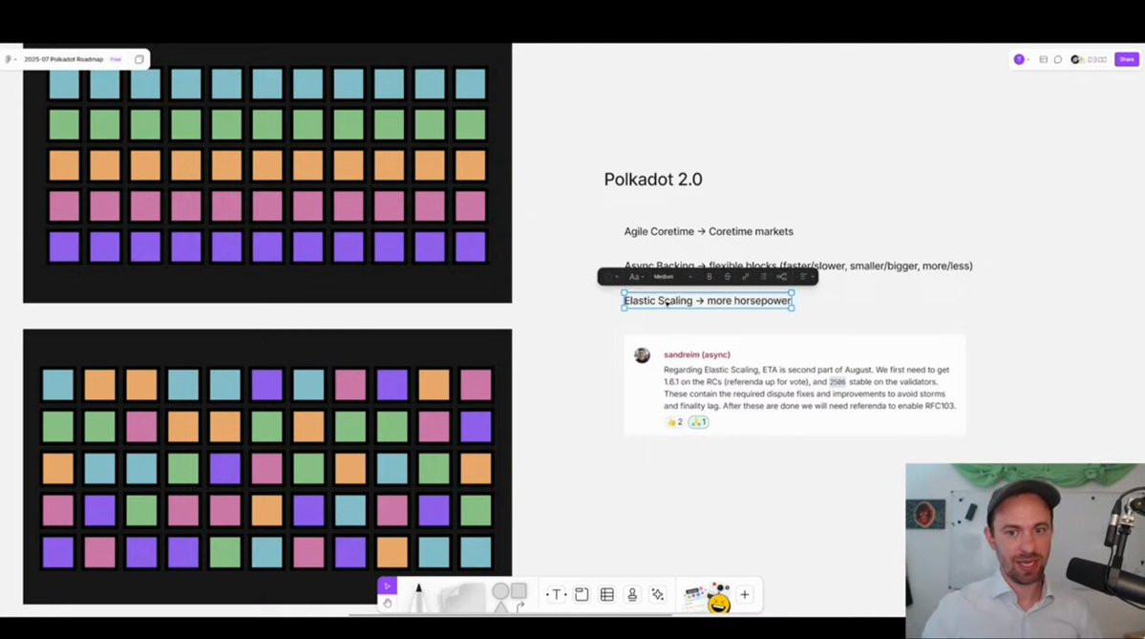Open text color swatch in text toolbar
The height and width of the screenshot is (639, 1145).
click(x=607, y=277)
